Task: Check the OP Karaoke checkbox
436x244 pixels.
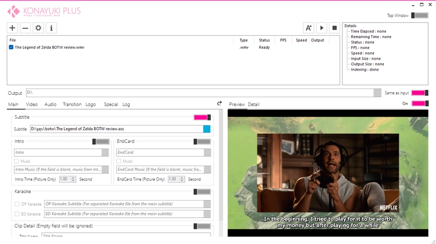Action: tap(17, 204)
